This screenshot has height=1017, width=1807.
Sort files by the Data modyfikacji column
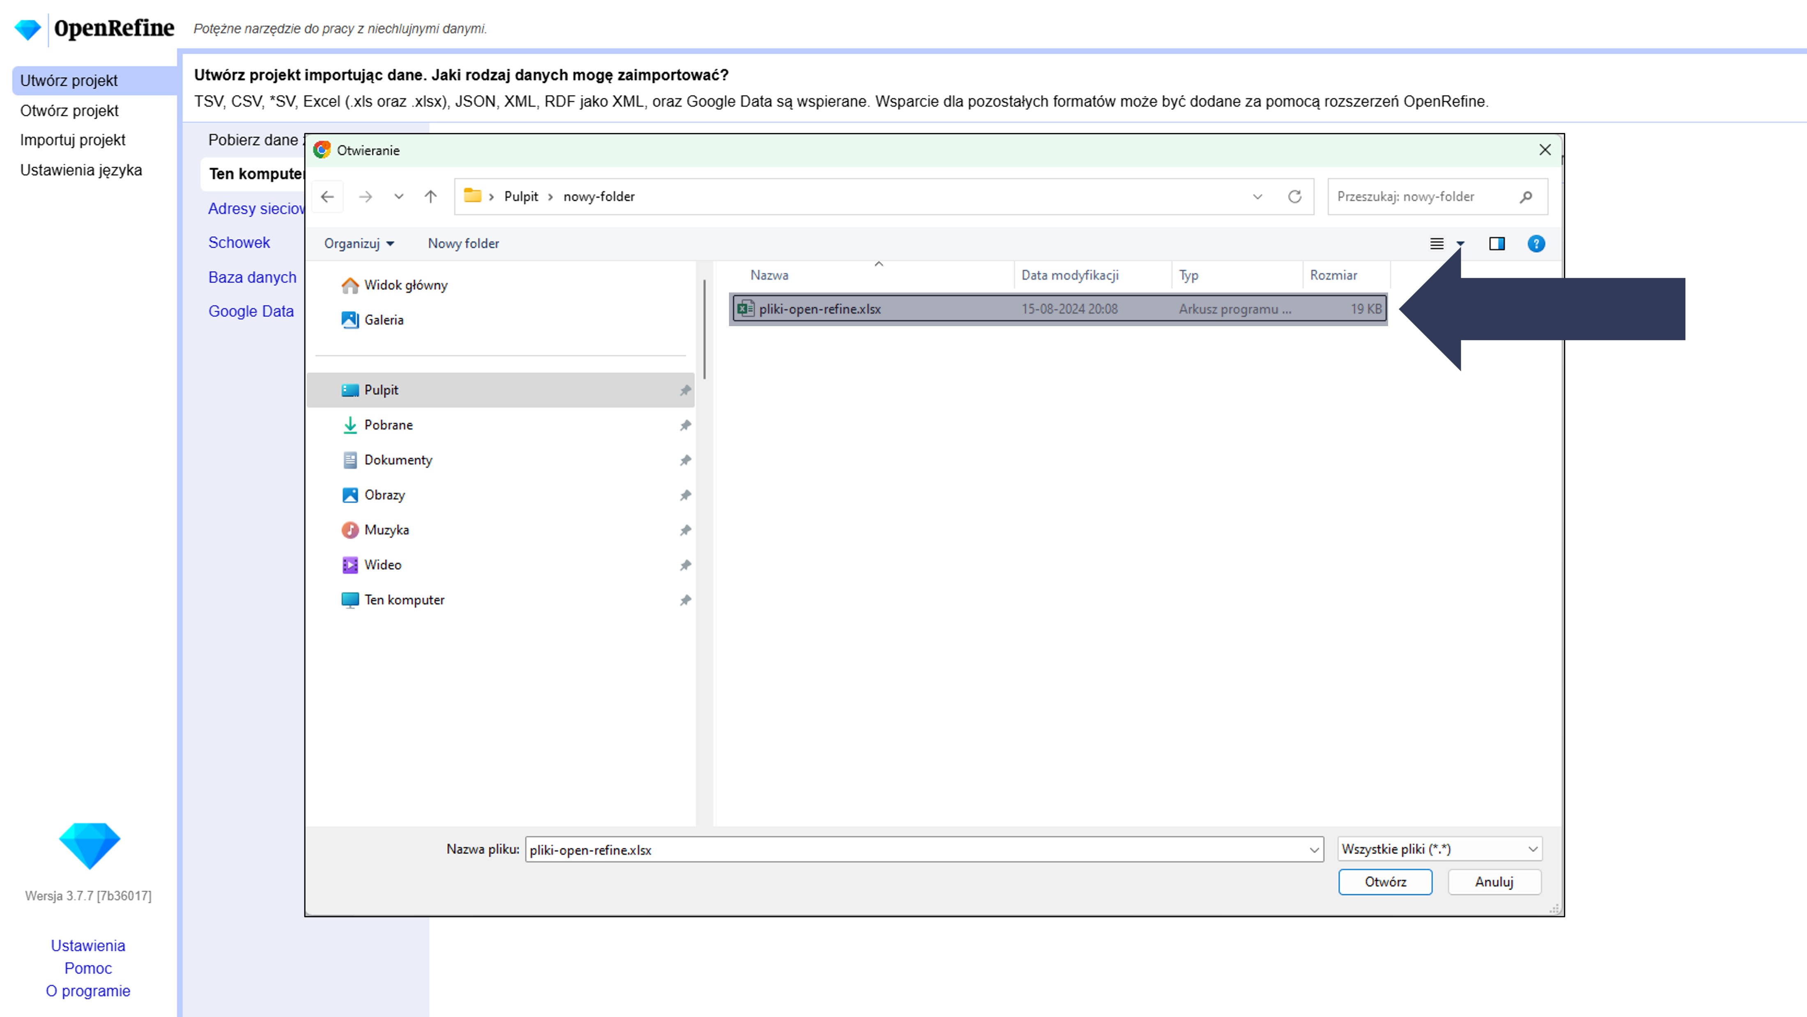click(x=1070, y=276)
